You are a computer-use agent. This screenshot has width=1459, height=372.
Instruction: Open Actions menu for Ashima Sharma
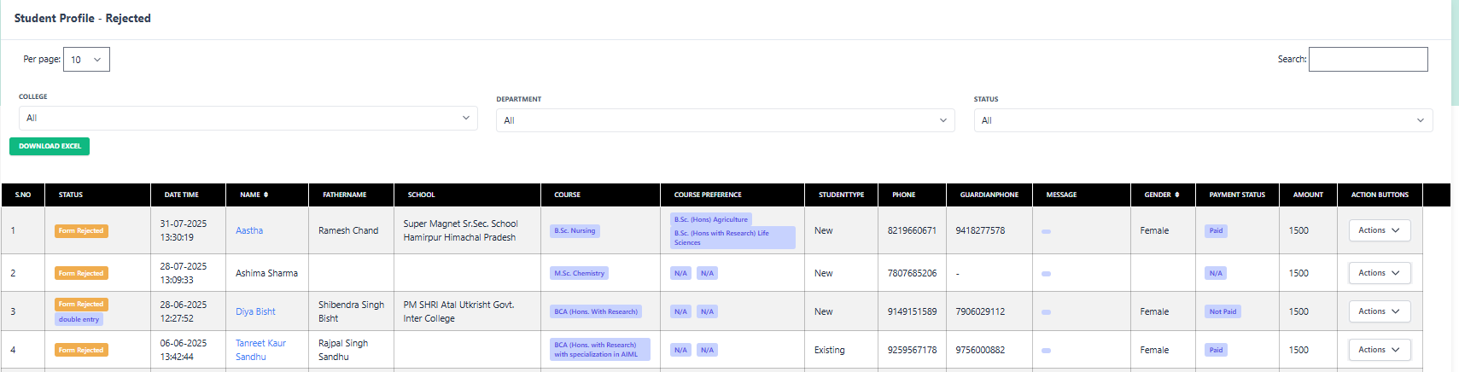pos(1379,273)
